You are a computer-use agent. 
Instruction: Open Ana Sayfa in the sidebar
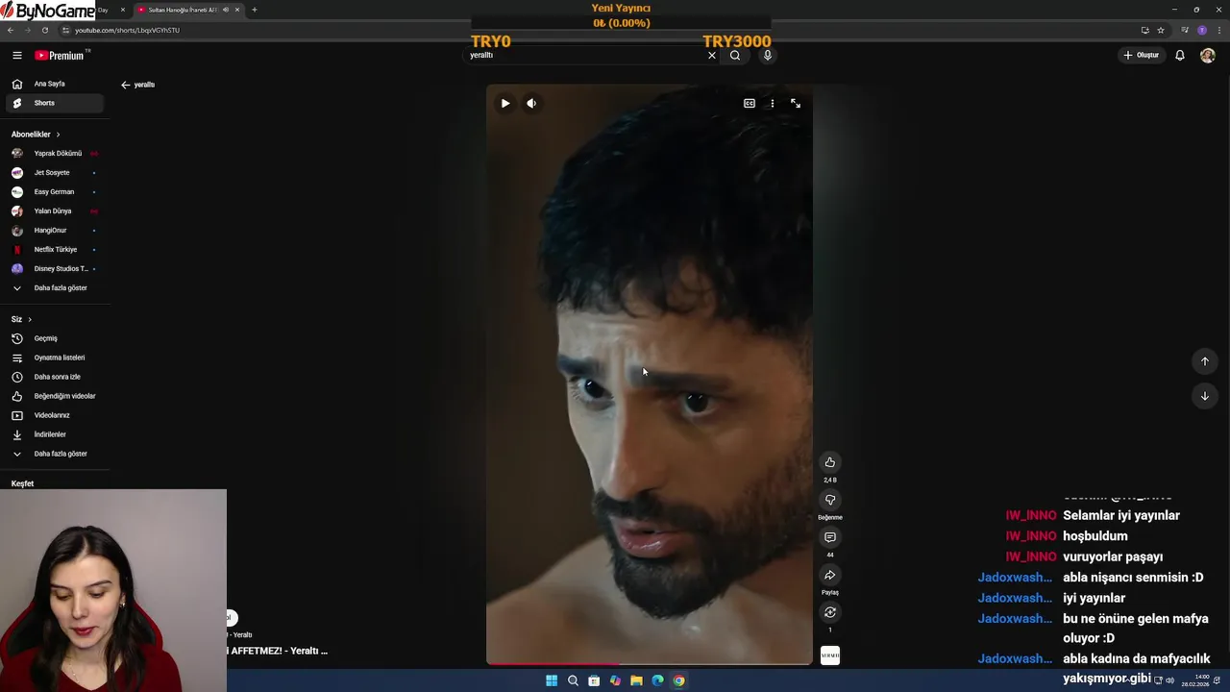point(55,84)
